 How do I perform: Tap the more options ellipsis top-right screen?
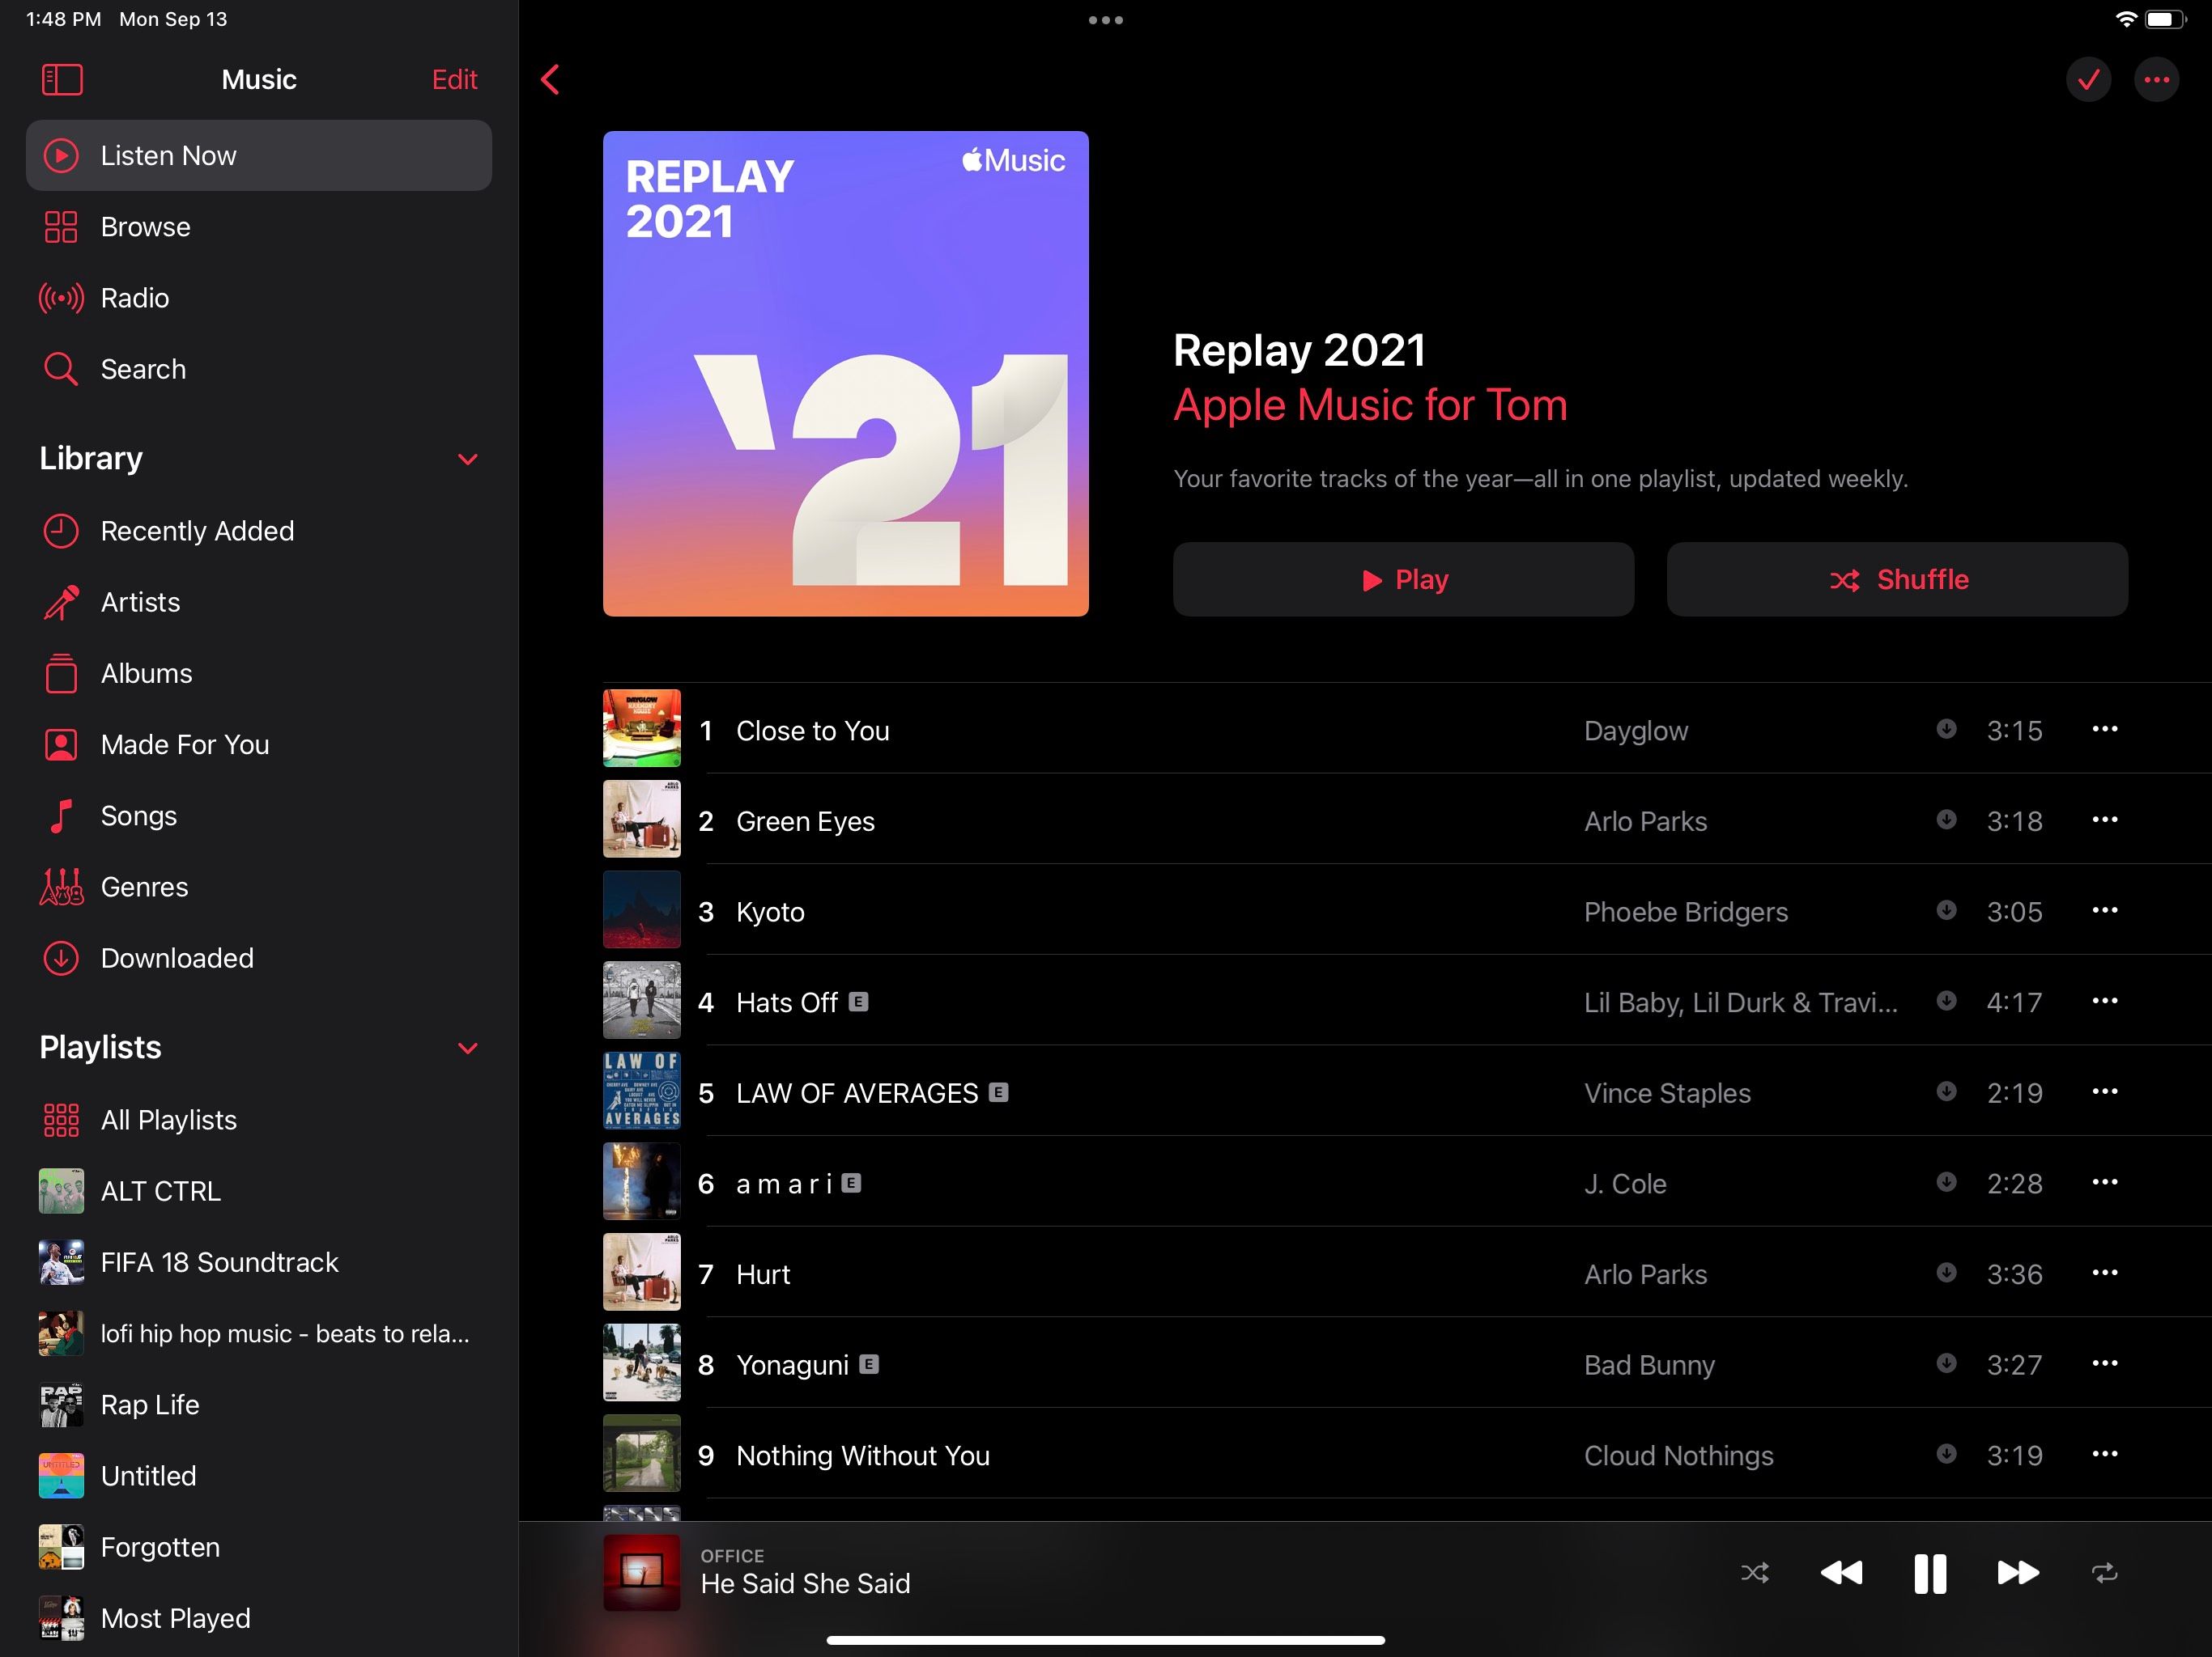2155,77
